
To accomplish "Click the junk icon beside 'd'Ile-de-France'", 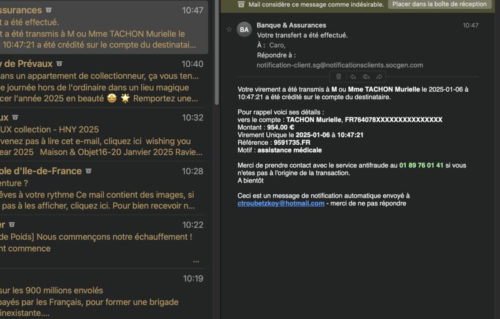I will [x=89, y=171].
